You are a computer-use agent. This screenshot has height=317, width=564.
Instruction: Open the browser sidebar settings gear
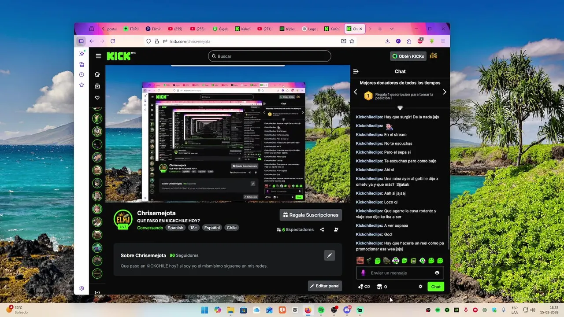82,288
